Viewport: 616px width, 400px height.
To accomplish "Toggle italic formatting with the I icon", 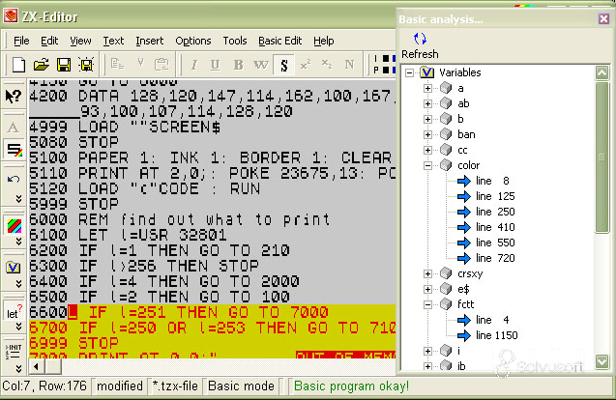I will [x=193, y=65].
